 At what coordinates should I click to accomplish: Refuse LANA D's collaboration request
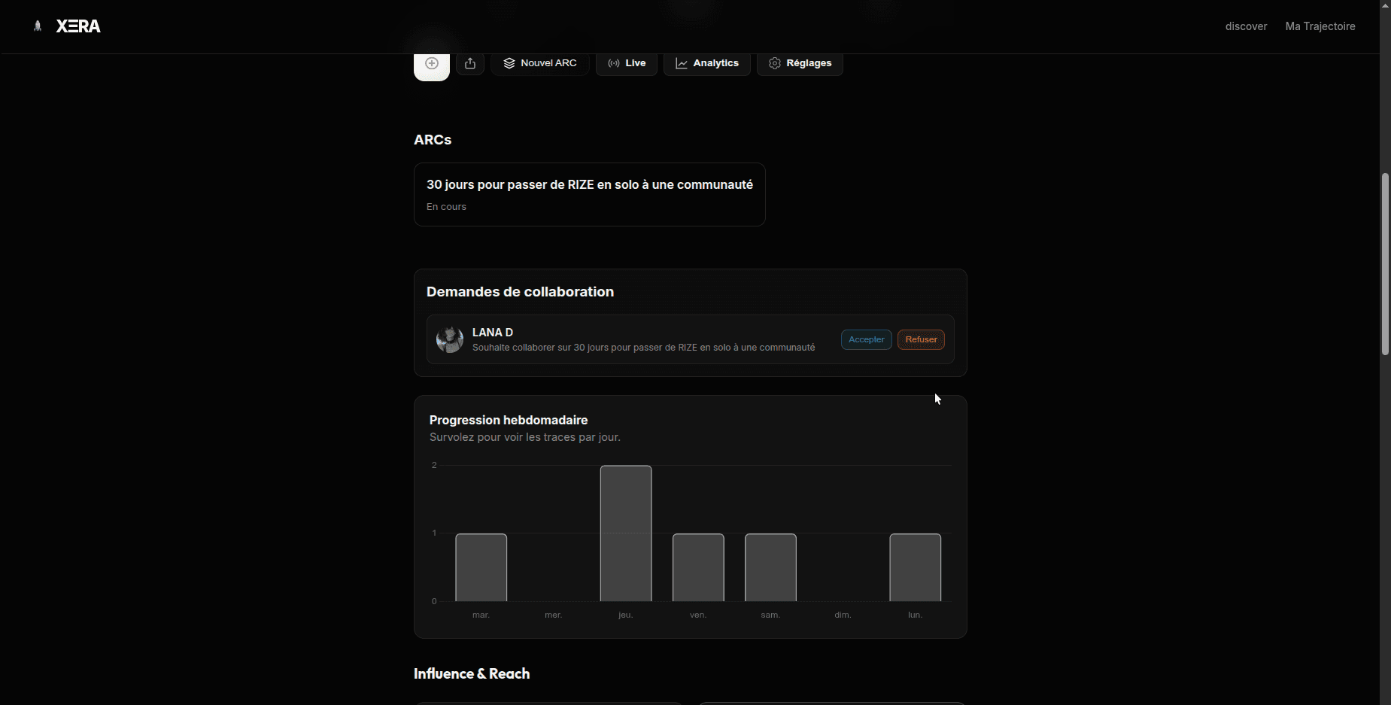click(x=921, y=339)
